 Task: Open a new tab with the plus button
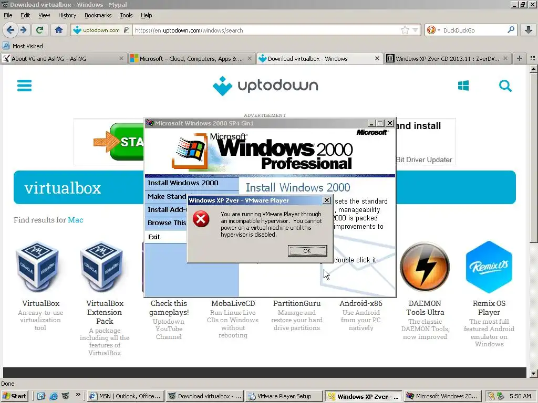[x=520, y=59]
